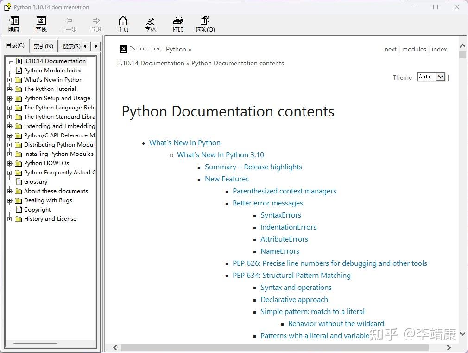Print the topic using the 打印 icon

pos(177,23)
